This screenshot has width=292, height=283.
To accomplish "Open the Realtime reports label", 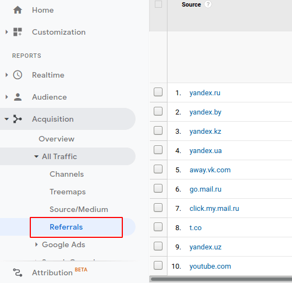I will point(48,75).
